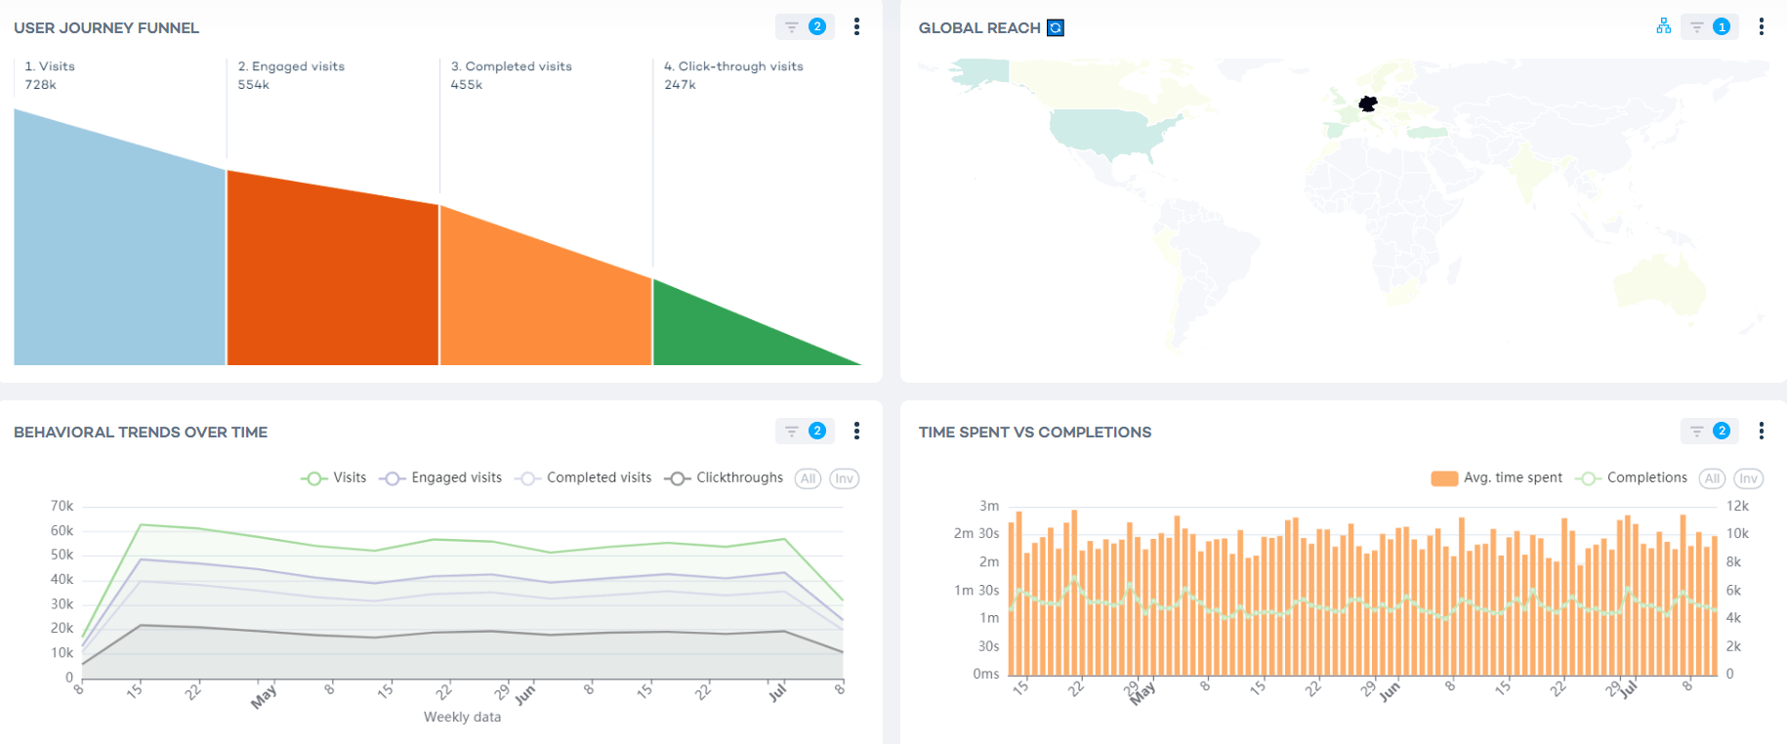Image resolution: width=1787 pixels, height=744 pixels.
Task: Open User Journey Funnel kebab menu
Action: tap(856, 27)
